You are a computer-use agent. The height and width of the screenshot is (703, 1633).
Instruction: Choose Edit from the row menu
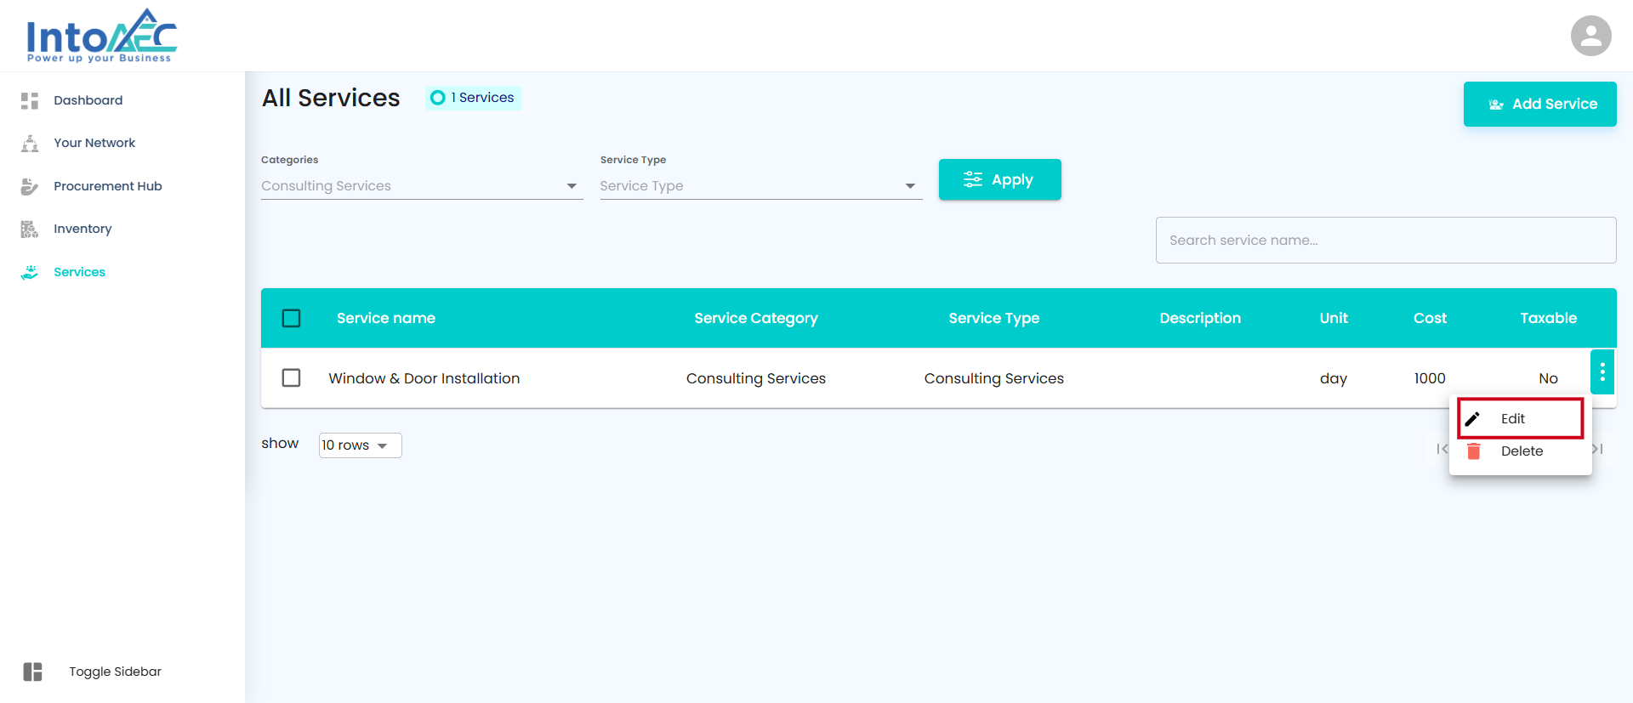1521,418
